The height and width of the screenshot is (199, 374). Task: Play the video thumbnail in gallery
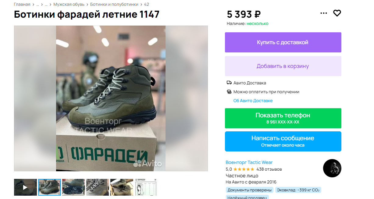click(x=25, y=187)
